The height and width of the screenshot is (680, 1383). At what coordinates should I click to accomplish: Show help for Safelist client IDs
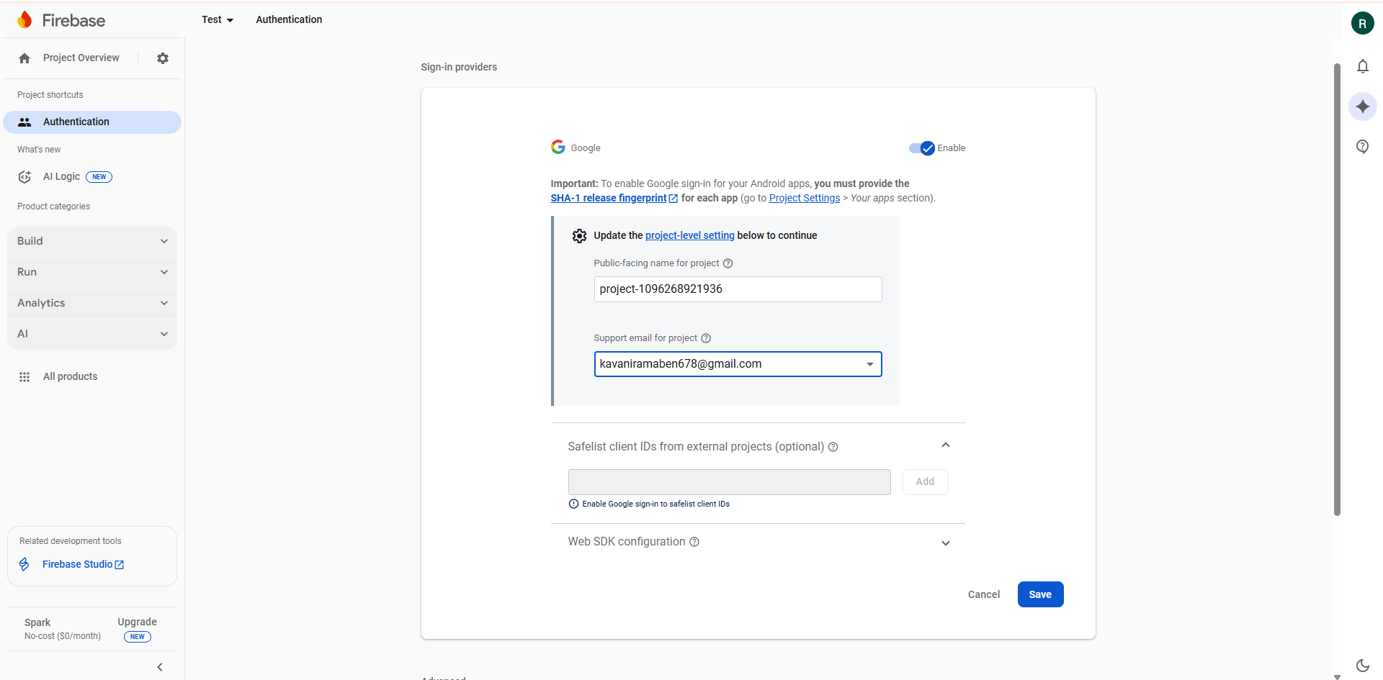[833, 447]
